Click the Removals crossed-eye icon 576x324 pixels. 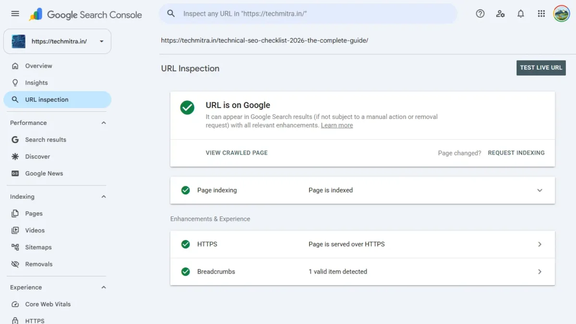click(x=15, y=264)
